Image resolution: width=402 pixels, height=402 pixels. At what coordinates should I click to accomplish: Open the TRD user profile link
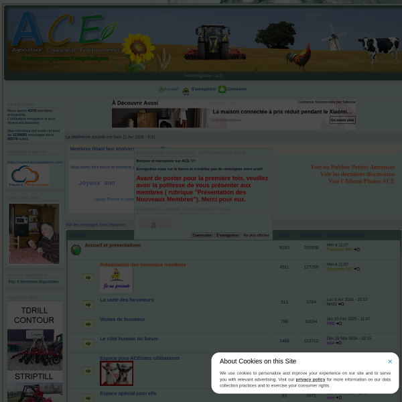[331, 324]
